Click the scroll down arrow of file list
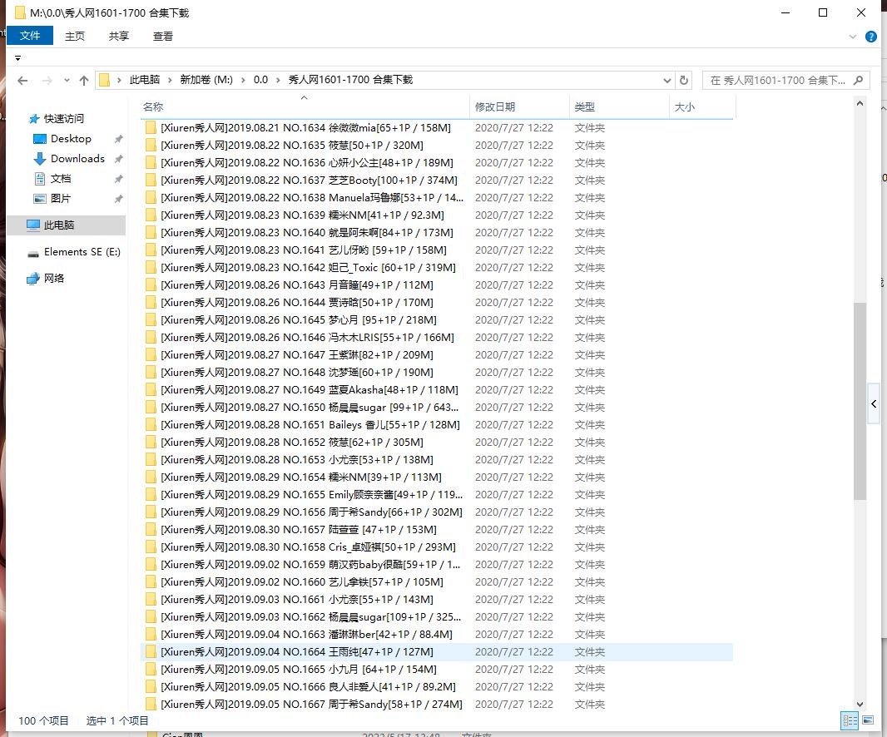887x737 pixels. 860,705
